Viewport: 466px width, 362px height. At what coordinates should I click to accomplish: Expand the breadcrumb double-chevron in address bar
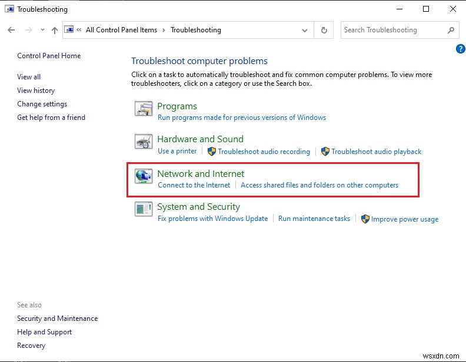click(x=79, y=29)
